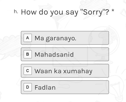Viewport: 126px width, 102px height.
Task: Click the letter A key badge
Action: click(28, 38)
